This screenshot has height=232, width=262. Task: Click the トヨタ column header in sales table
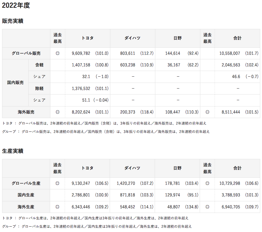[87, 38]
